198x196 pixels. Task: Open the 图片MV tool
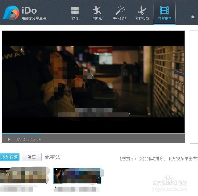(97, 13)
